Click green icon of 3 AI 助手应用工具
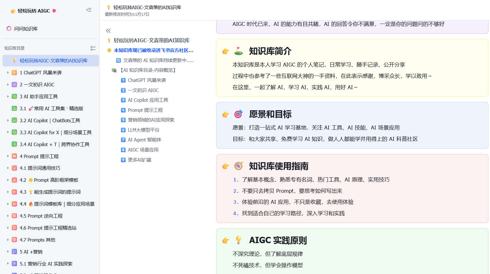490x274 pixels. pos(14,96)
